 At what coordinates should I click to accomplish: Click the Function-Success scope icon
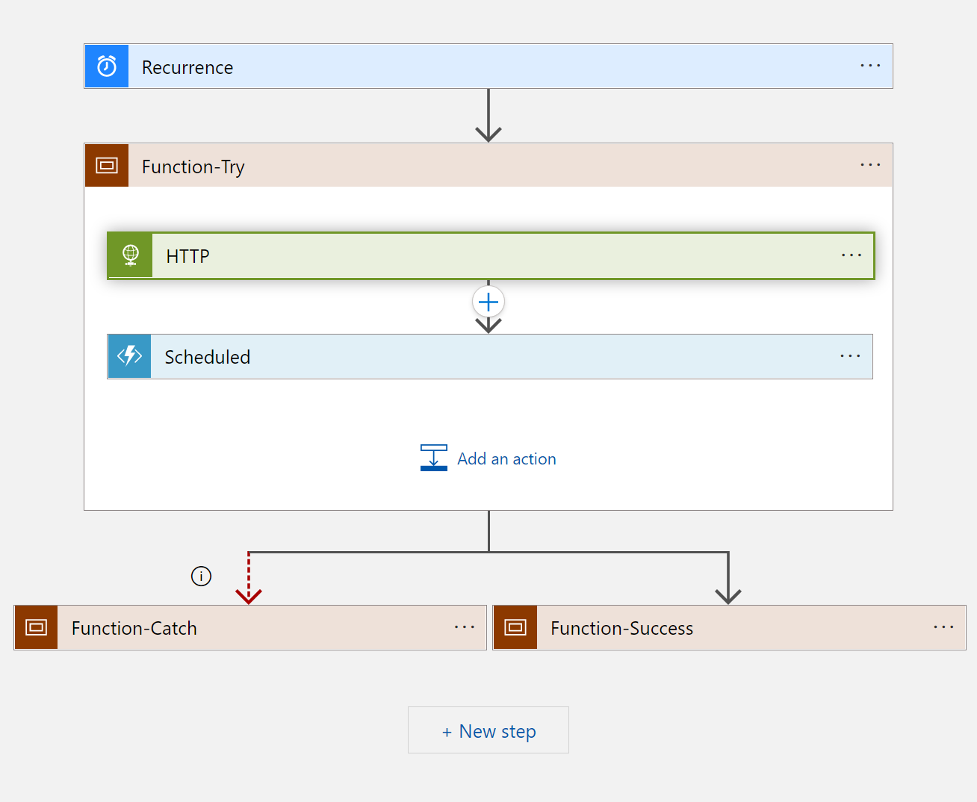point(515,627)
